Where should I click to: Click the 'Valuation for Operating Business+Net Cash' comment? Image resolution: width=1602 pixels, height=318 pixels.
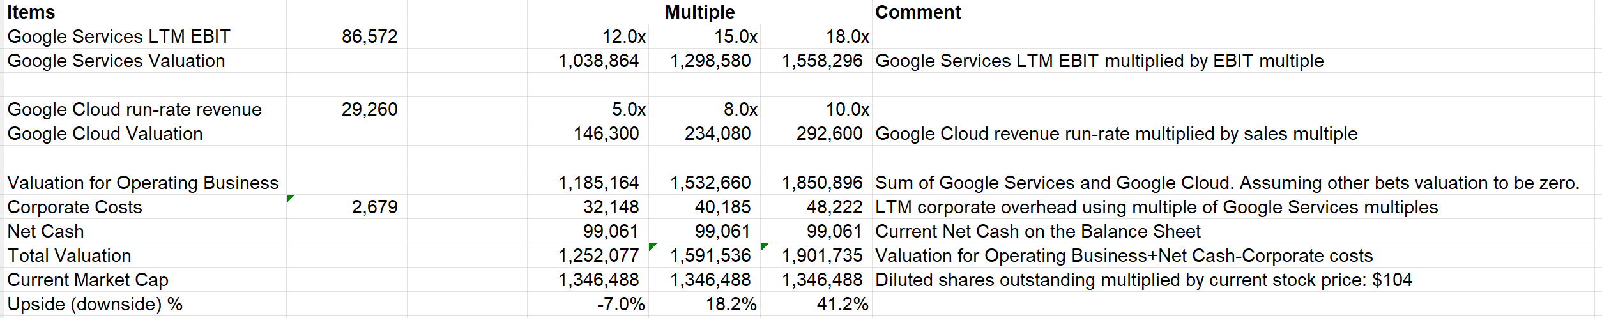[1124, 255]
